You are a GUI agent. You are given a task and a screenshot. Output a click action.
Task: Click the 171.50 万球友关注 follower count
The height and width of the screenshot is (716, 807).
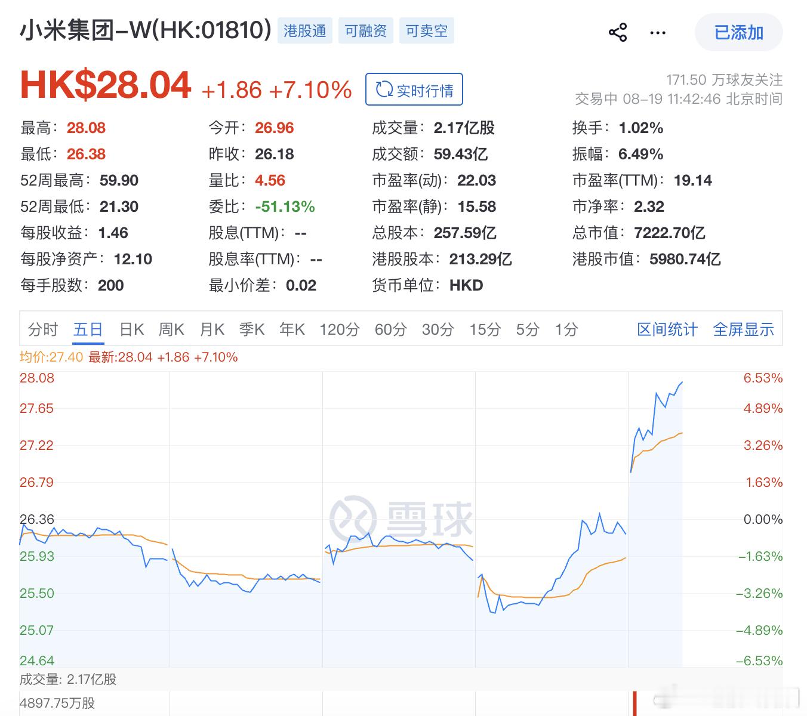pos(725,79)
